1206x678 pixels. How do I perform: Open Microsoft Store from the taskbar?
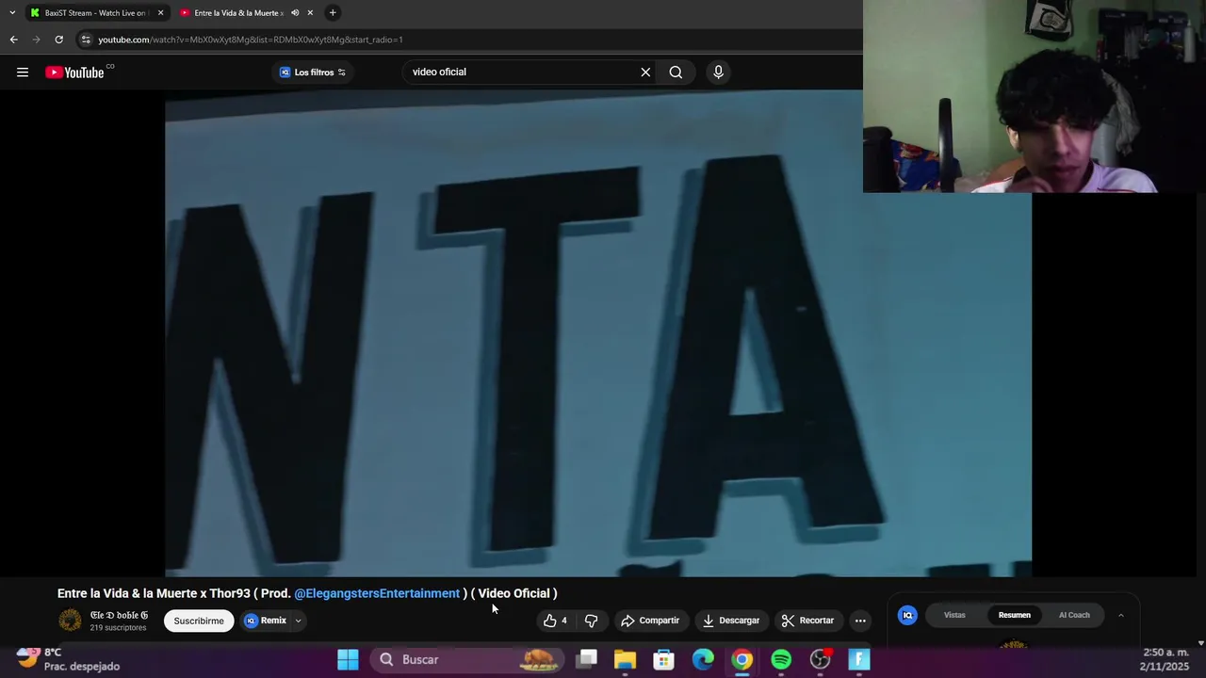[664, 659]
